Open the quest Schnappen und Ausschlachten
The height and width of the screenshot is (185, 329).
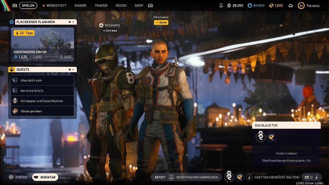[x=42, y=101]
